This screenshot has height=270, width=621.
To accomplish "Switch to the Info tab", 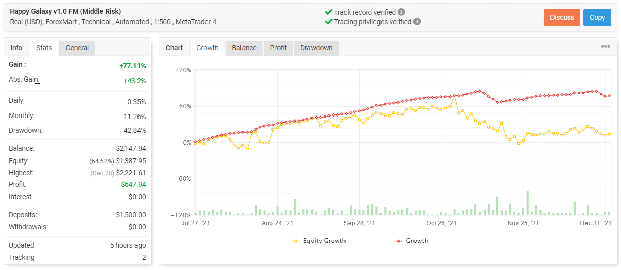I will click(x=16, y=48).
